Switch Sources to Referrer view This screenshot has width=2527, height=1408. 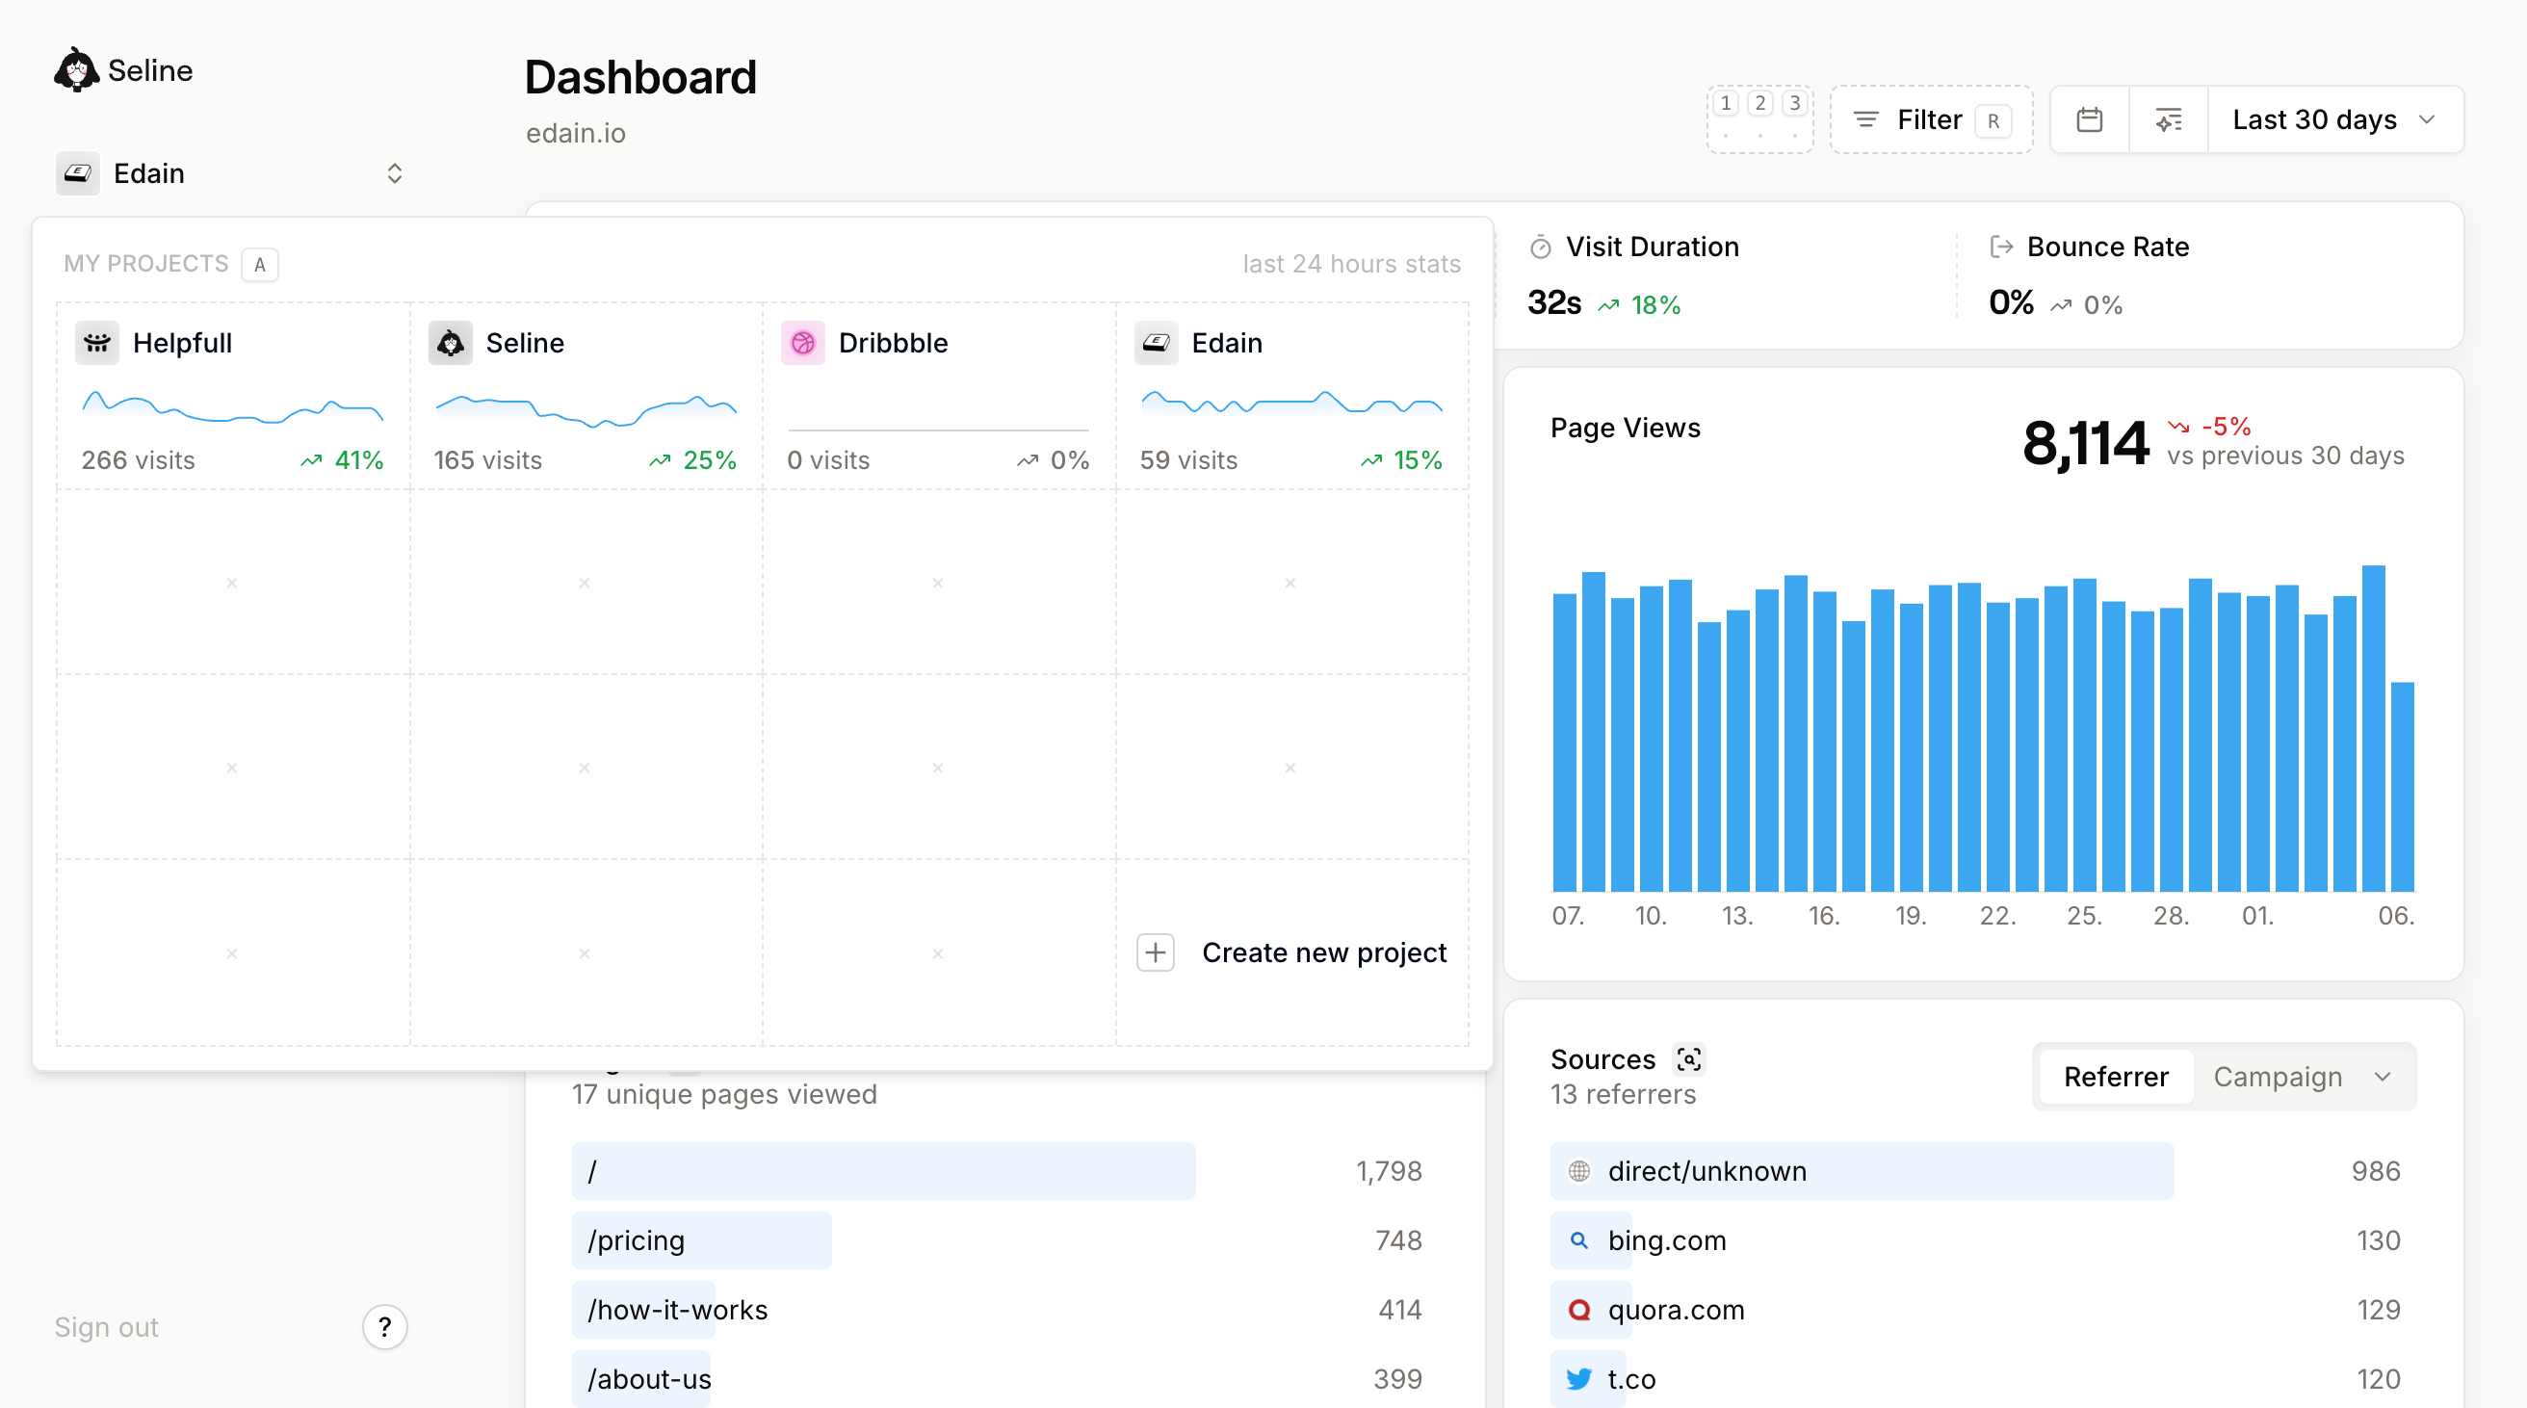[x=2115, y=1077]
